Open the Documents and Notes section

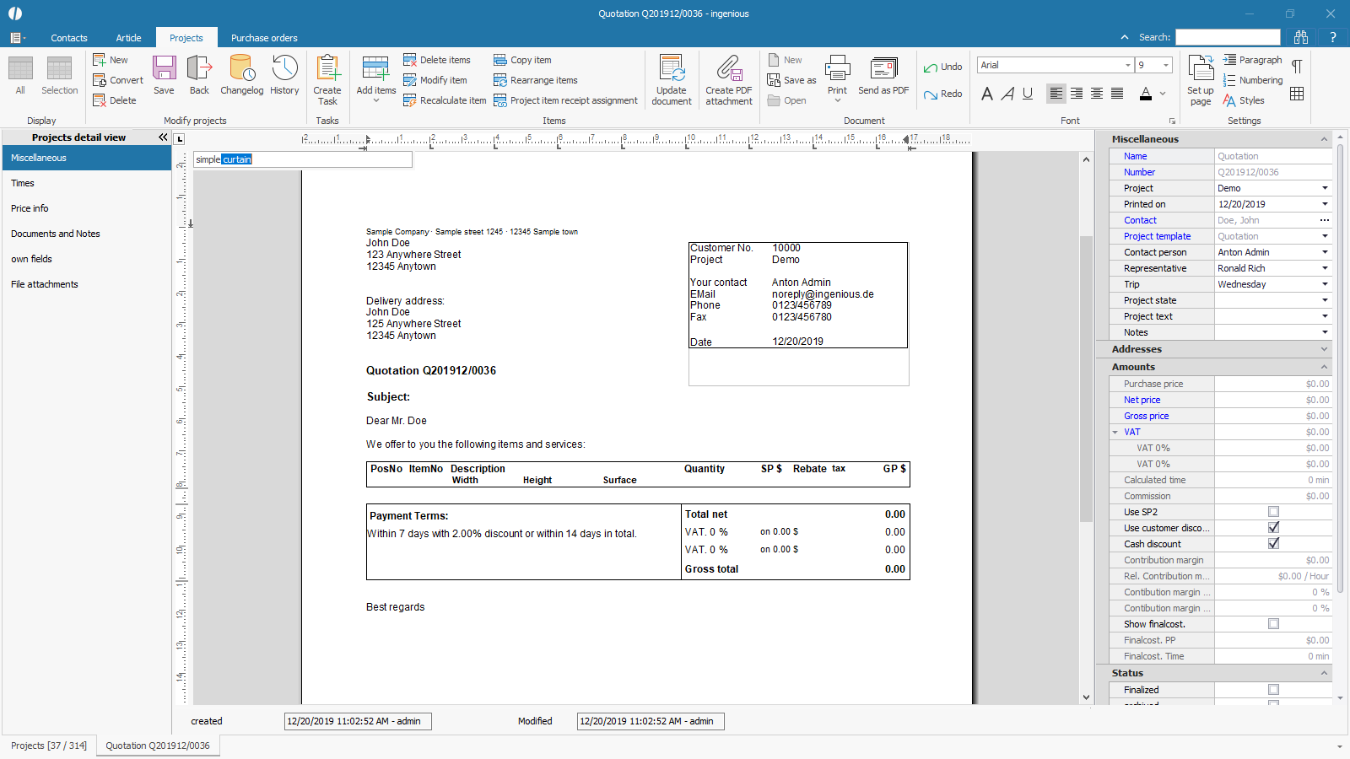pos(56,234)
